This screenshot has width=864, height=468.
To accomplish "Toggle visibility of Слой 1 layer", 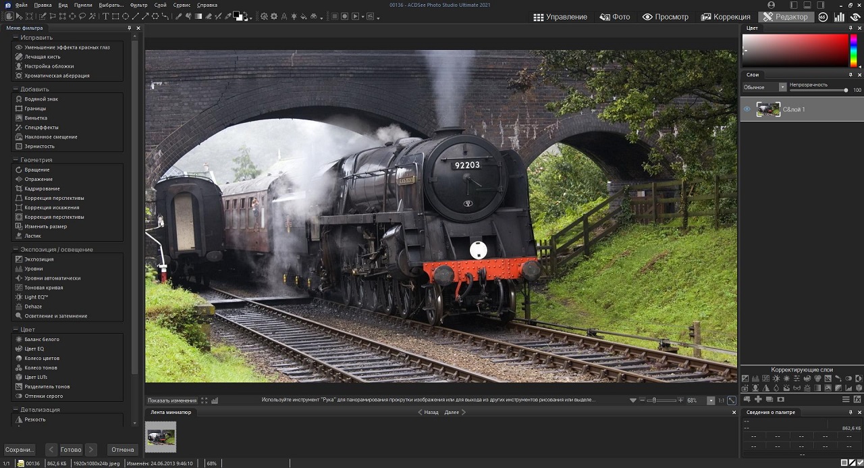I will [747, 109].
